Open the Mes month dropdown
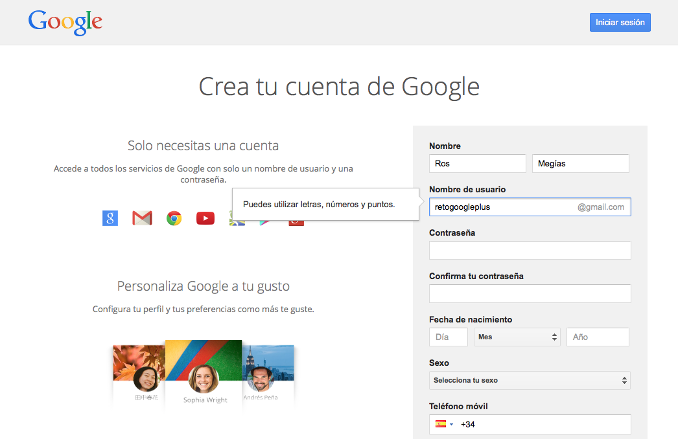 (x=517, y=337)
